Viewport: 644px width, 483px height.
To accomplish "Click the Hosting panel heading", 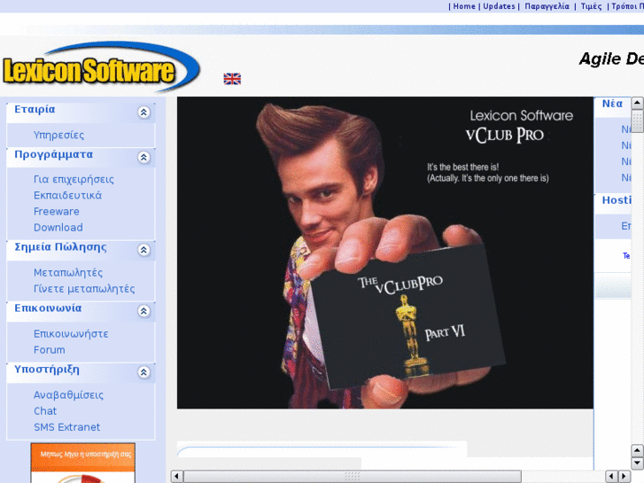I will (x=617, y=200).
